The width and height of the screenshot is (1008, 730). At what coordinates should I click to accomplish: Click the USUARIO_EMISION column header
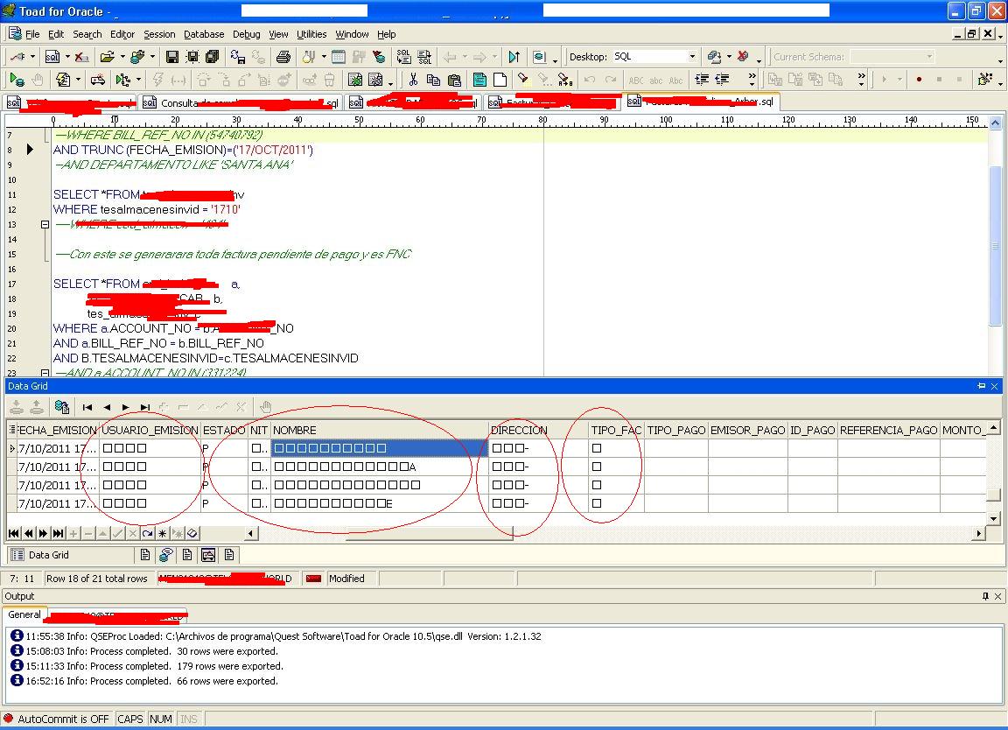(150, 430)
